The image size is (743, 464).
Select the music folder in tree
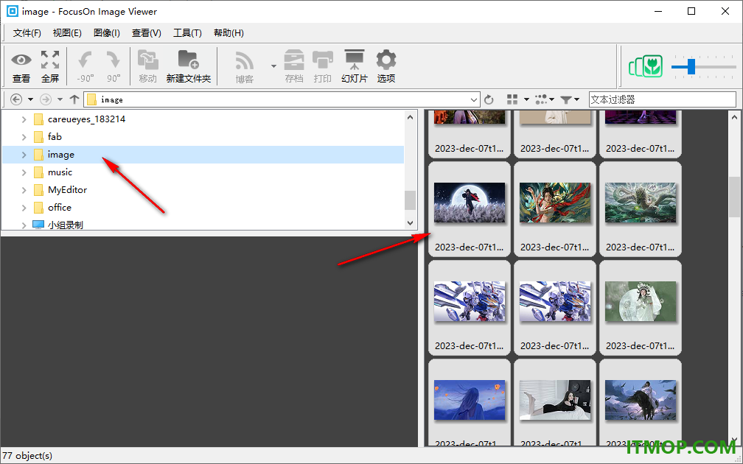60,172
